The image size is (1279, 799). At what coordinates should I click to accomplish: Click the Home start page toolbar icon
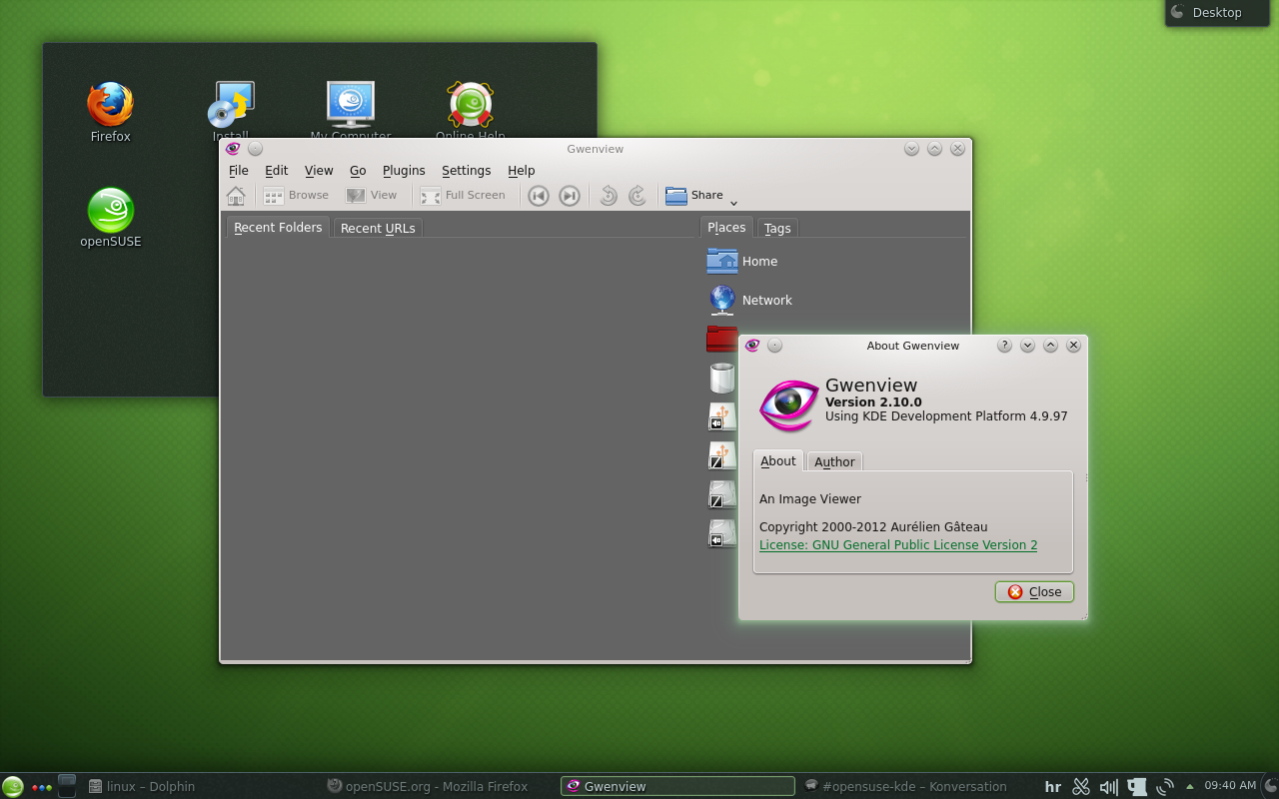[x=236, y=196]
